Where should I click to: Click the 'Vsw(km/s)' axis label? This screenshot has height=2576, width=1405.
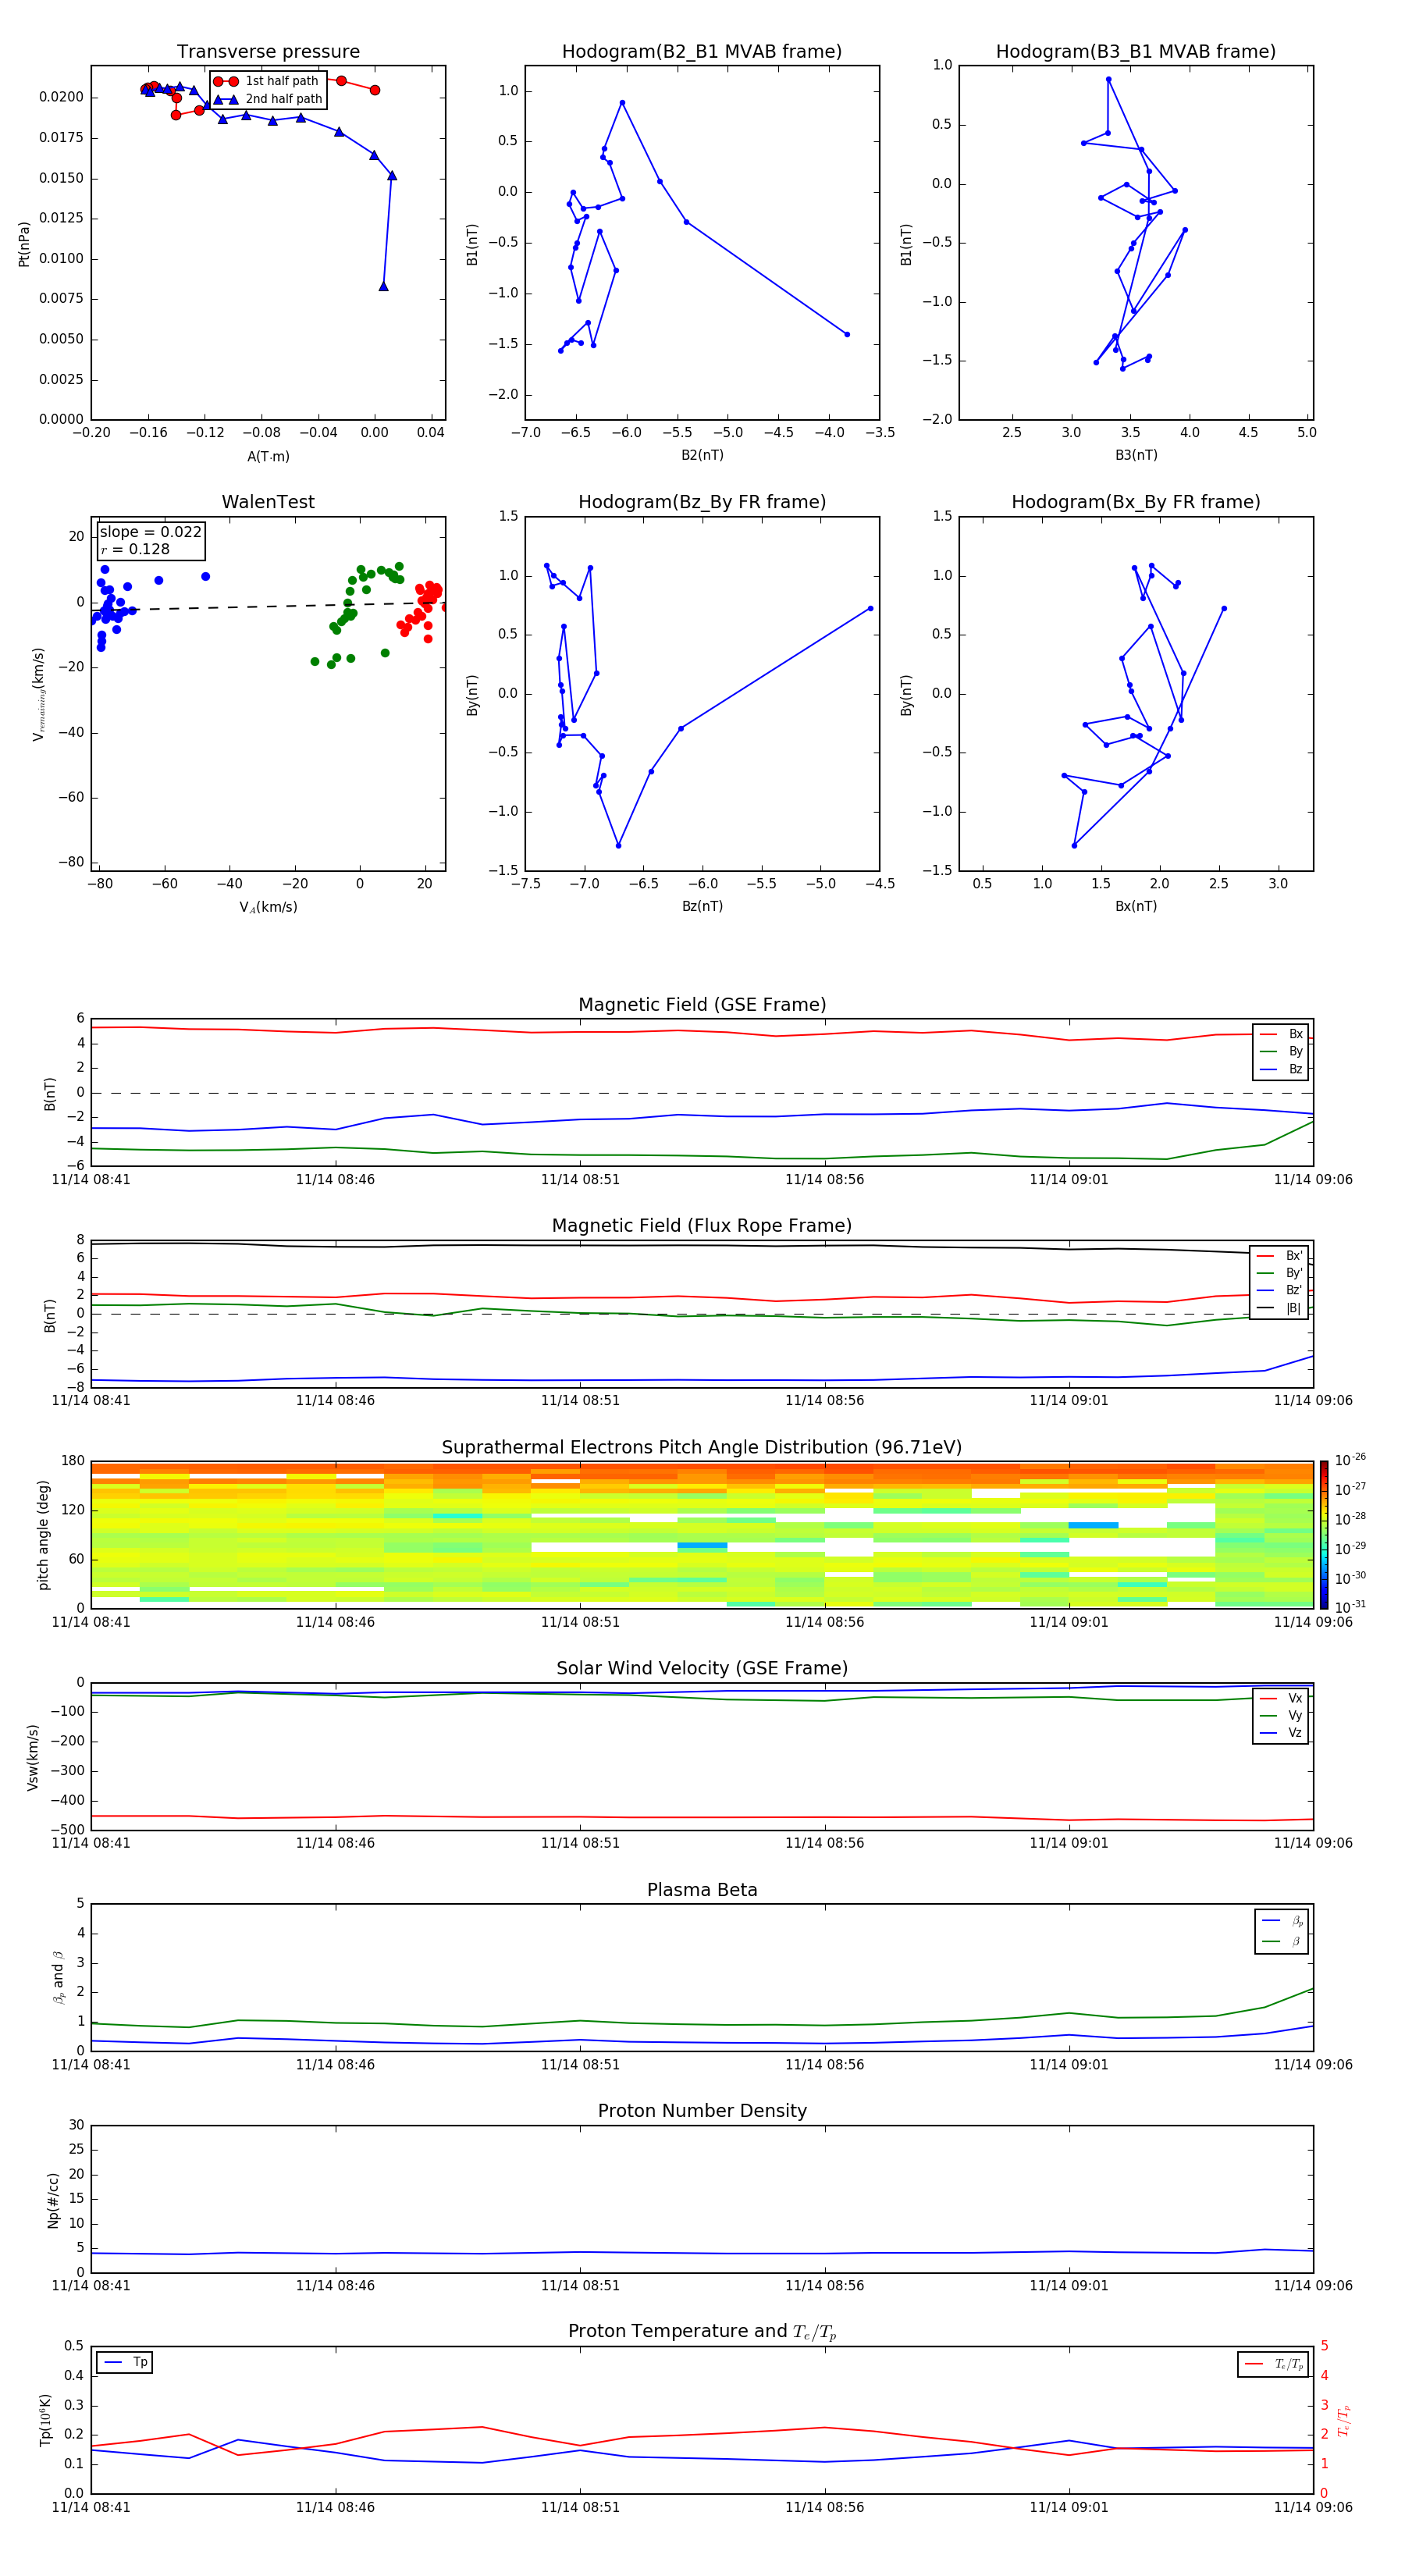point(33,1756)
